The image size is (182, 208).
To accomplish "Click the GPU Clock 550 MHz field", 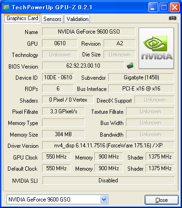I will click(56, 157).
